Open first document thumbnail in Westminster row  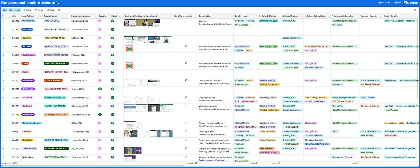point(130,23)
